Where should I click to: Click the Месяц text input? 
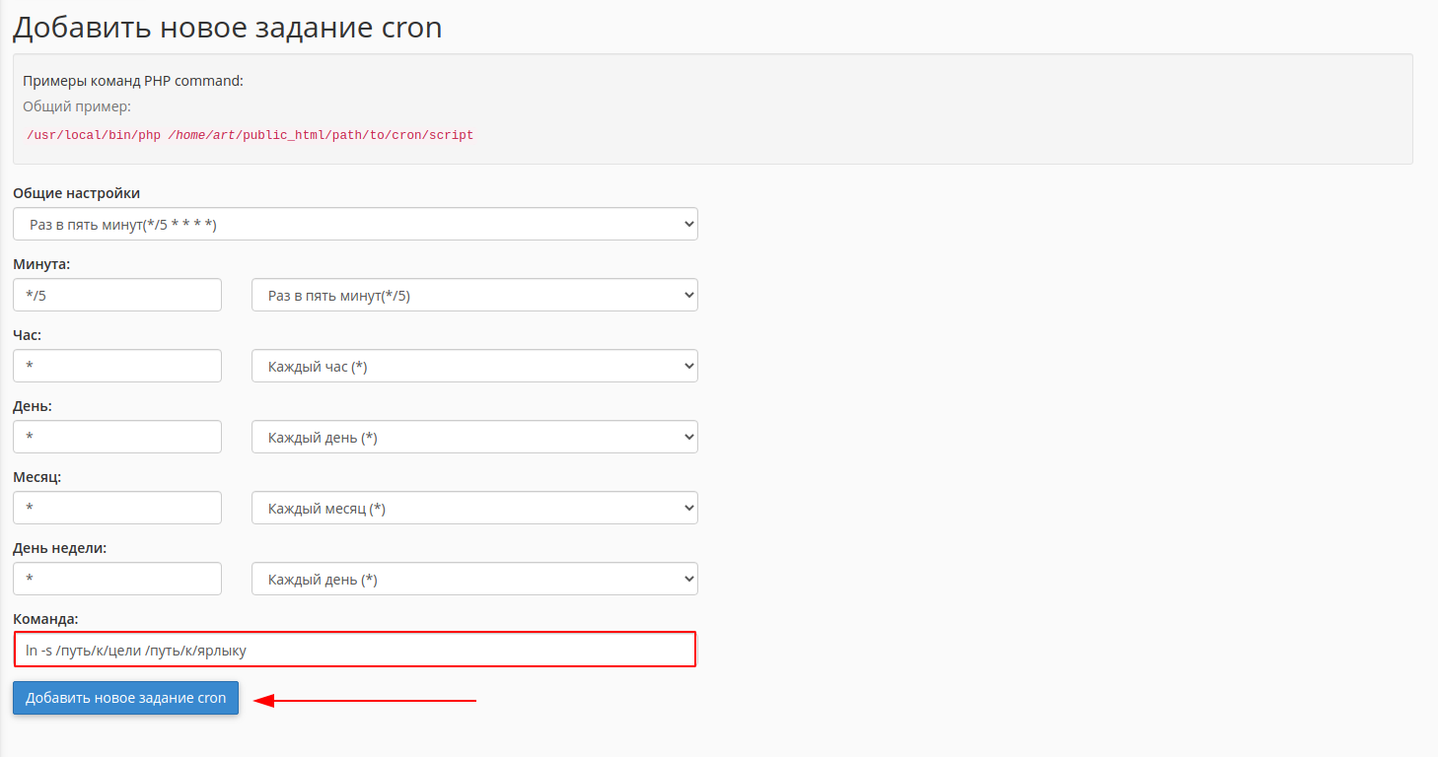(x=117, y=509)
